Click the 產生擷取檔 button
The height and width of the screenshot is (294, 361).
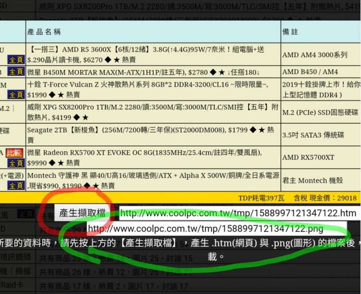(x=82, y=213)
